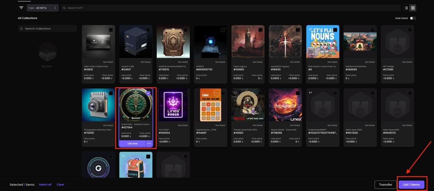Check the BattlemonLineaPark card checkbox
Viewport: 434px width, 191px height.
(x=372, y=30)
